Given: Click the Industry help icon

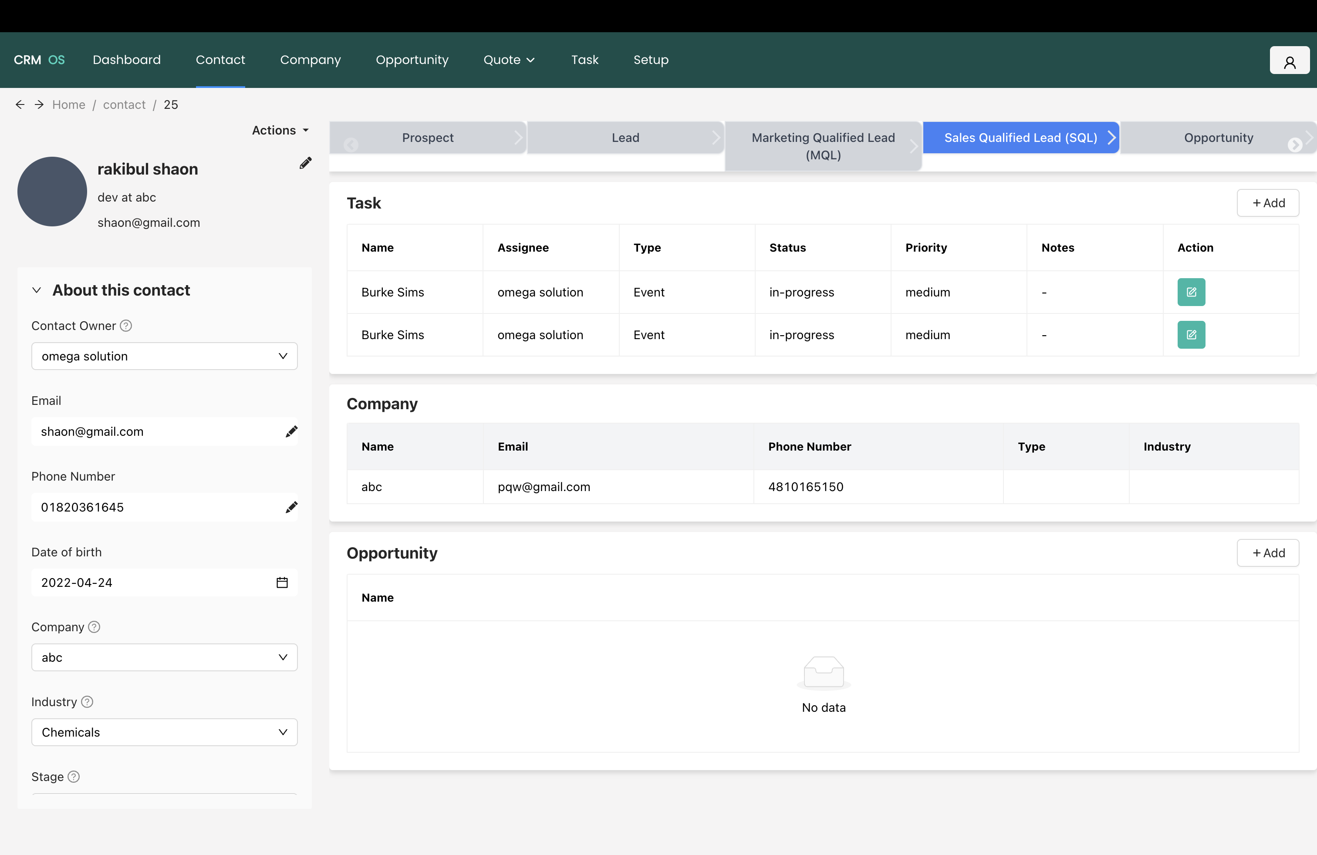Looking at the screenshot, I should [86, 702].
